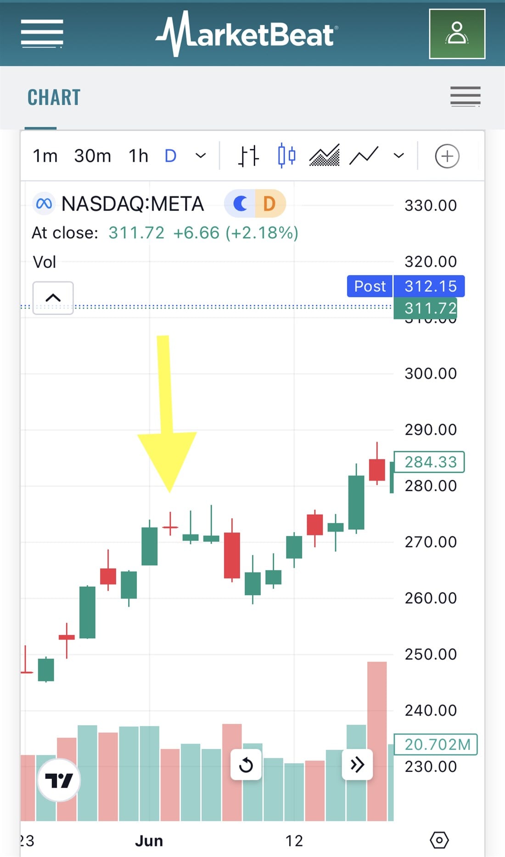Image resolution: width=505 pixels, height=857 pixels.
Task: Toggle the orange D data indicator
Action: click(x=269, y=204)
